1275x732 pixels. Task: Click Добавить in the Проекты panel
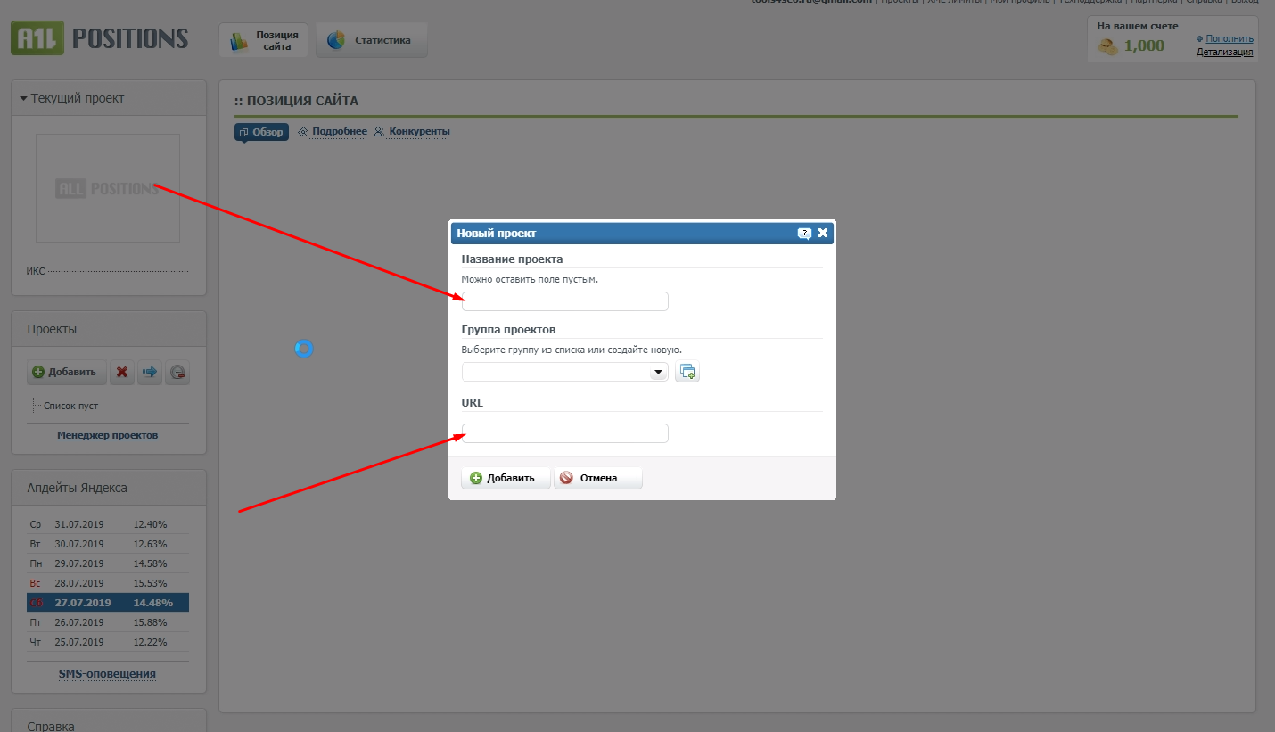point(67,372)
